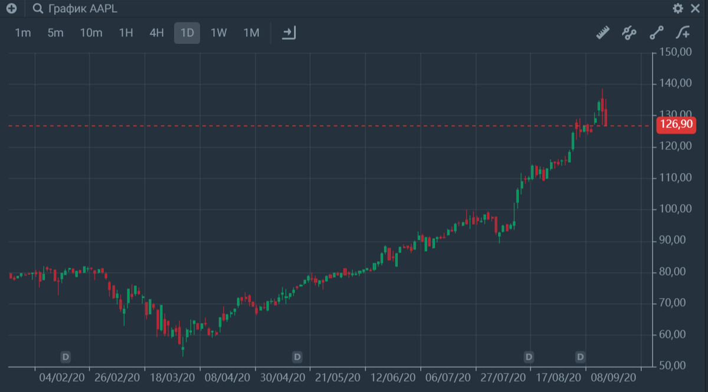Click the 04/02/20 date label
Image resolution: width=708 pixels, height=392 pixels.
(x=61, y=377)
